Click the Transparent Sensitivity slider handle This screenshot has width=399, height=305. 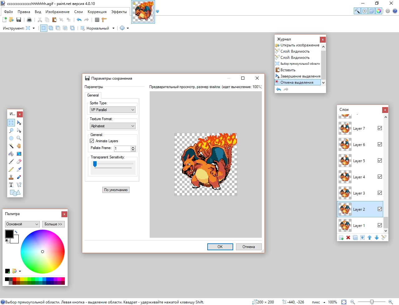[95, 164]
